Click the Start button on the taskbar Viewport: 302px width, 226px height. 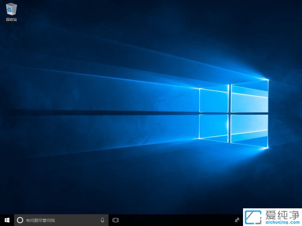6,220
